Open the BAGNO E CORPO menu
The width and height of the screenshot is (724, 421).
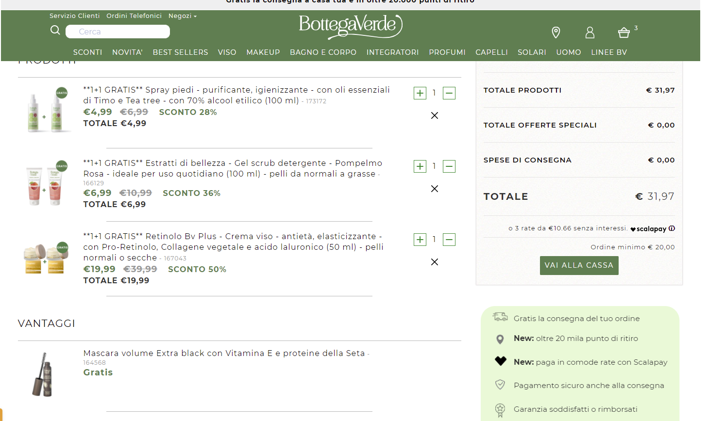[x=323, y=52]
